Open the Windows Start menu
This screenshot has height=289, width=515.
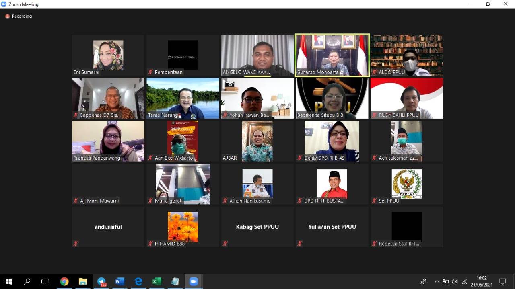(9, 281)
